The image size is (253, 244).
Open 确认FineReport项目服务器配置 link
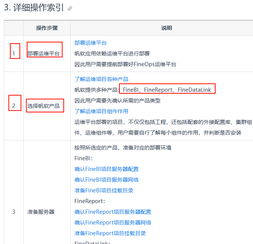tap(113, 212)
